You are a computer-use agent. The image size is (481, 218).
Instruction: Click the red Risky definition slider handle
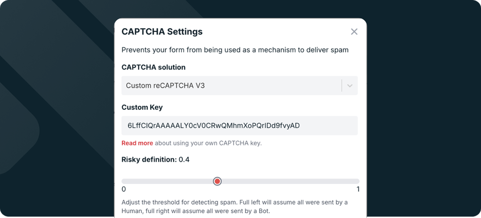(x=217, y=181)
